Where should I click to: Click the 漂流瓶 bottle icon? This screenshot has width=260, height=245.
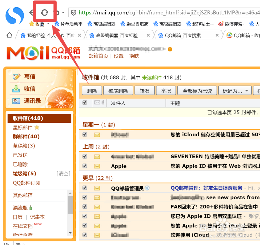click(x=31, y=208)
